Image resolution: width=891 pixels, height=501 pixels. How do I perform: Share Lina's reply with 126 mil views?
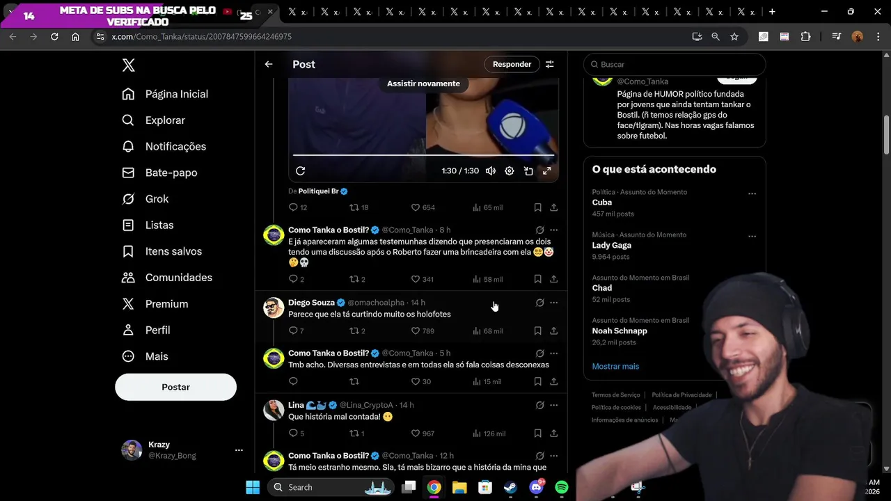[x=553, y=434]
